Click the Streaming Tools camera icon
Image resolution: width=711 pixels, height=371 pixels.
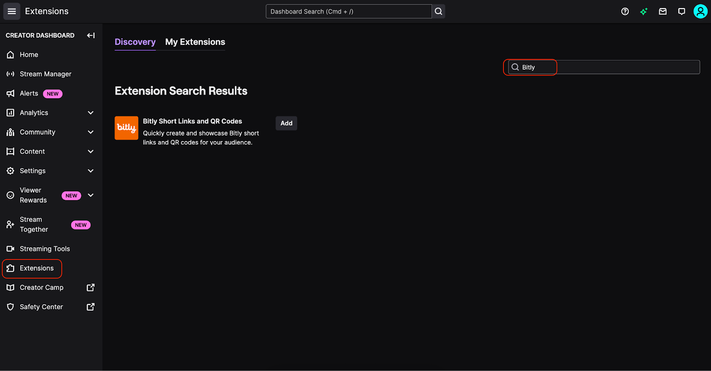[x=10, y=249]
